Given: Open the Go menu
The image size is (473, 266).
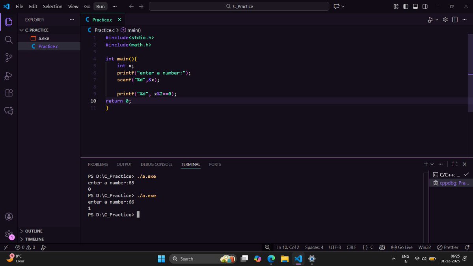Looking at the screenshot, I should point(87,6).
